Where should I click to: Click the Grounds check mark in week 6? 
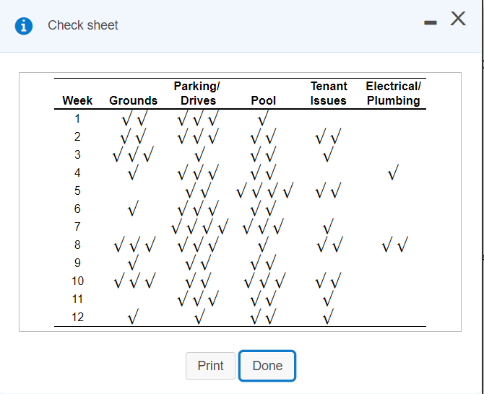[x=133, y=209]
